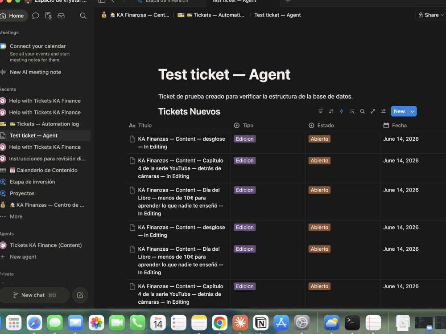Screen dimensions: 446x334
Task: Open the Share menu
Action: tap(431, 15)
